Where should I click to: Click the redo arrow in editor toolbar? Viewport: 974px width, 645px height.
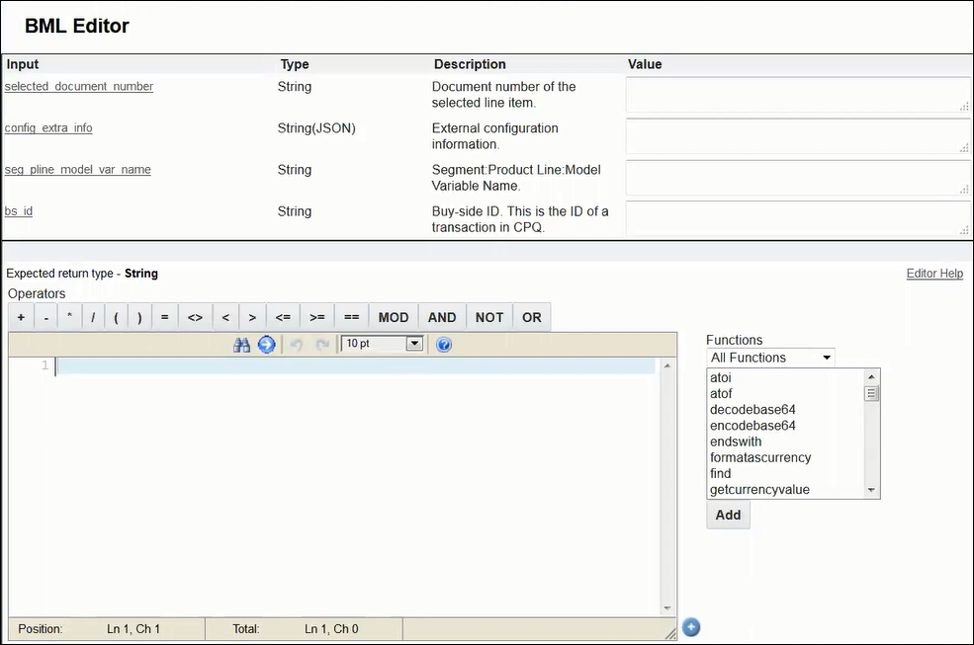[321, 345]
